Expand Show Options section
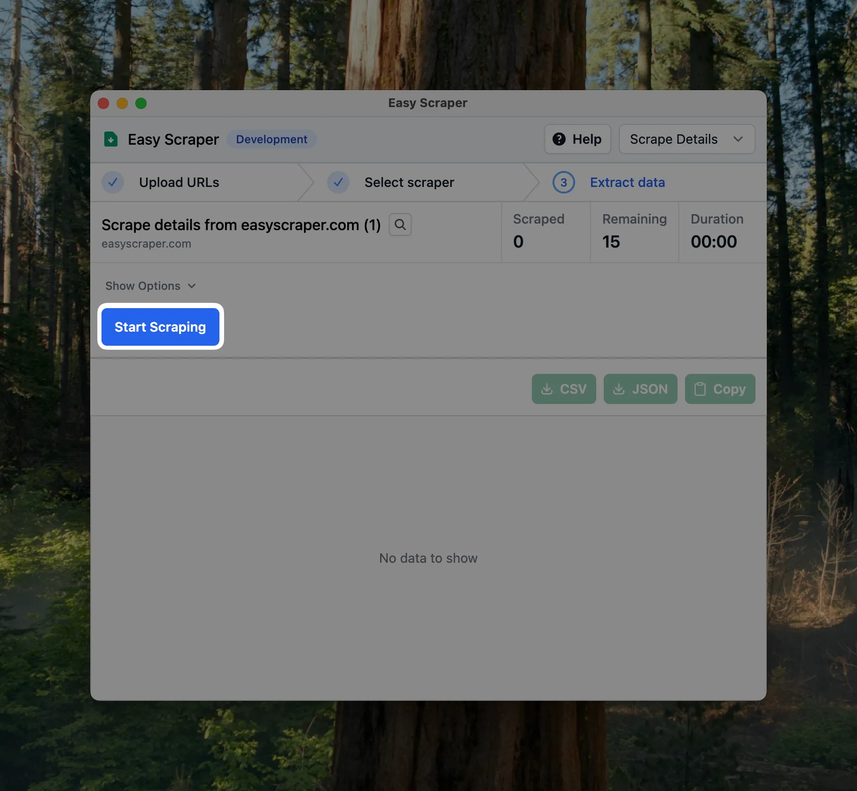Viewport: 857px width, 791px height. 150,286
